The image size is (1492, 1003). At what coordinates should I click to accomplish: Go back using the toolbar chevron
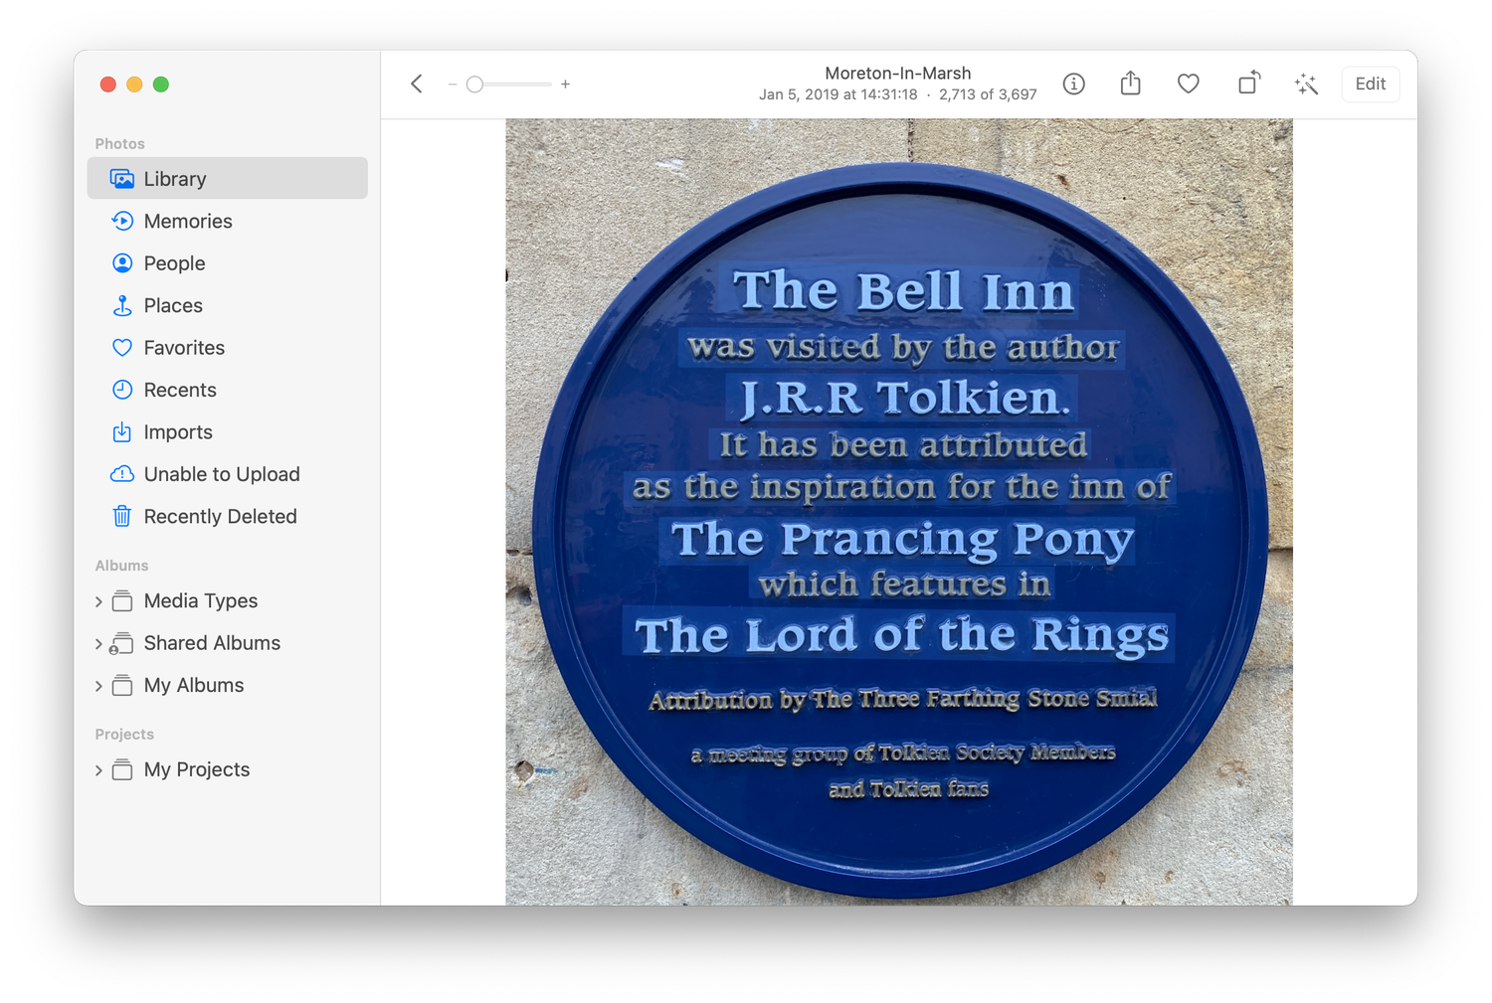pos(417,84)
